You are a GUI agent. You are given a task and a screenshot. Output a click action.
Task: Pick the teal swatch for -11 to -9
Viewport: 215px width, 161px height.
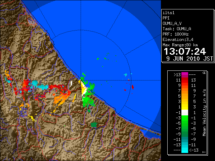(x=185, y=140)
